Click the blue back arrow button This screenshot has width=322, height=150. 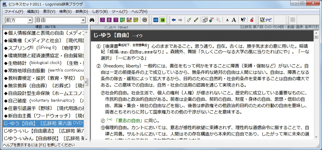(174, 20)
